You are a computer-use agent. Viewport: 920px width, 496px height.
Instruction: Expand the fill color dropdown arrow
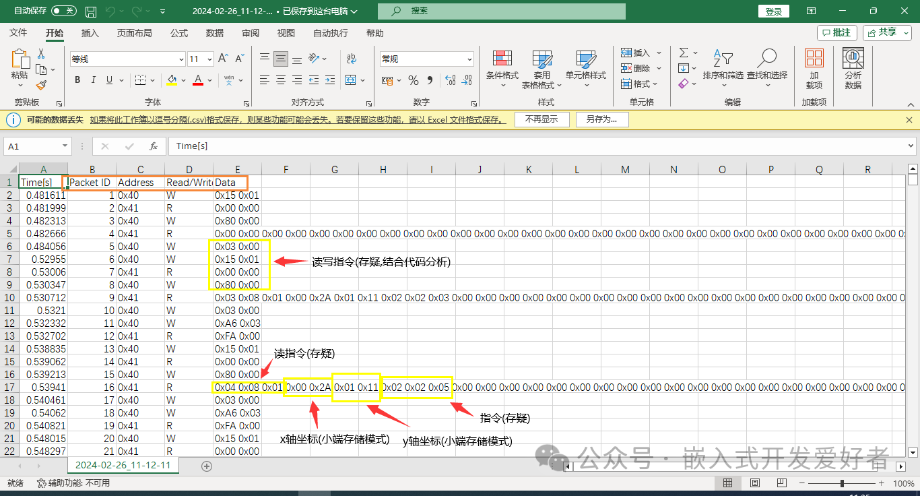(x=183, y=80)
